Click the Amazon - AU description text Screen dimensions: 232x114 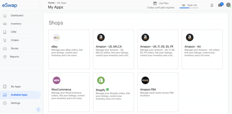(x=202, y=53)
